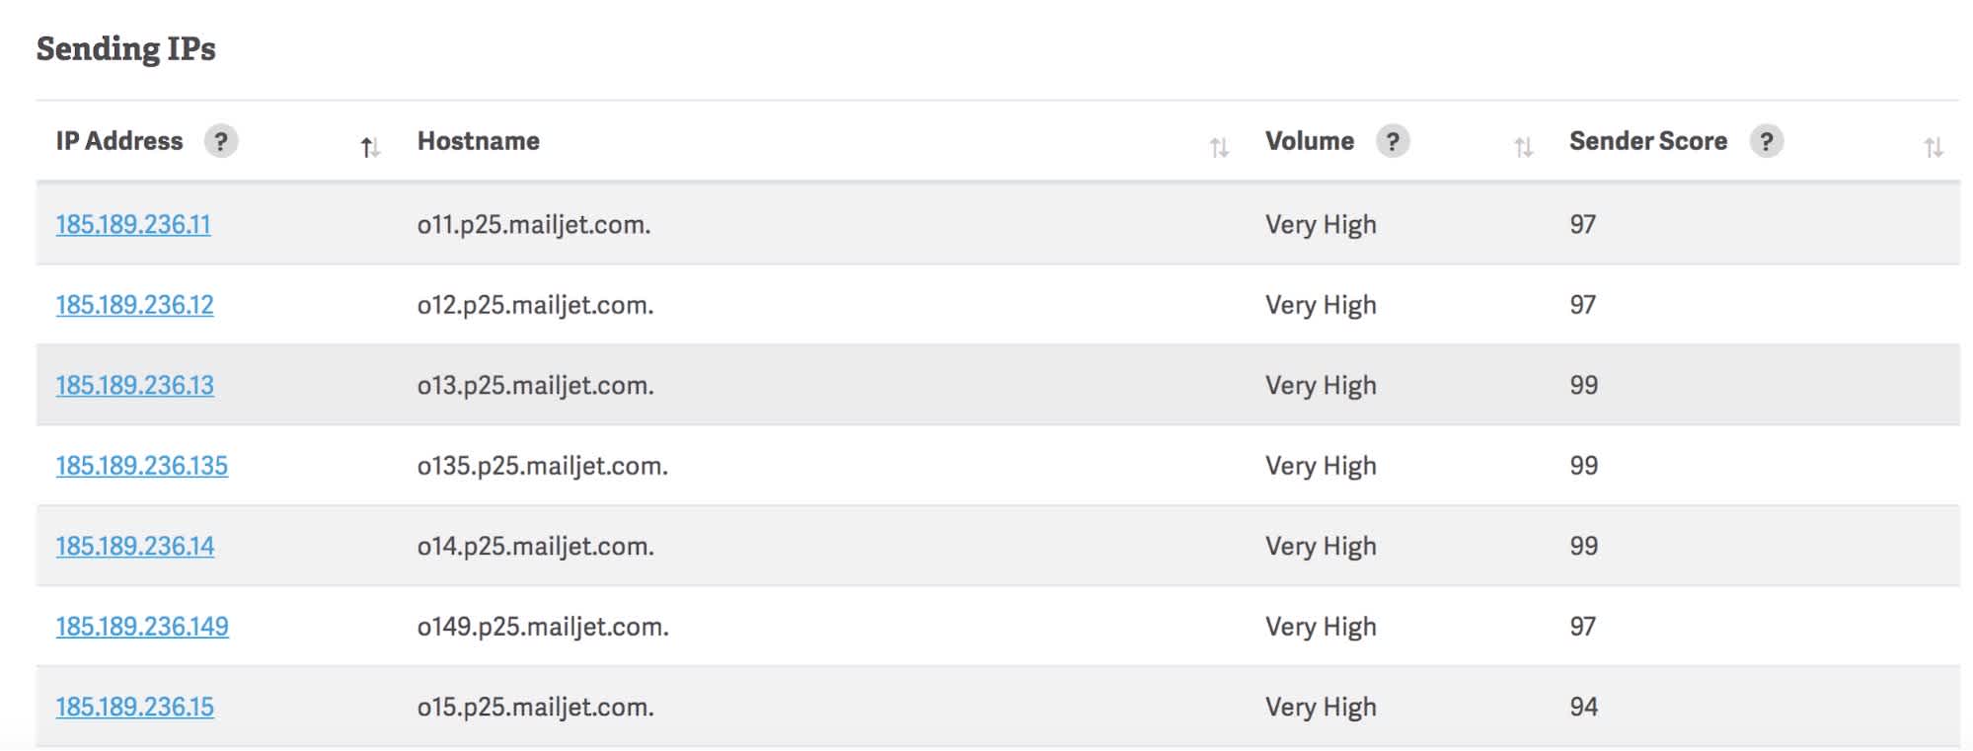This screenshot has width=1973, height=751.
Task: Sort the Hostname column with its arrows
Action: (x=1219, y=148)
